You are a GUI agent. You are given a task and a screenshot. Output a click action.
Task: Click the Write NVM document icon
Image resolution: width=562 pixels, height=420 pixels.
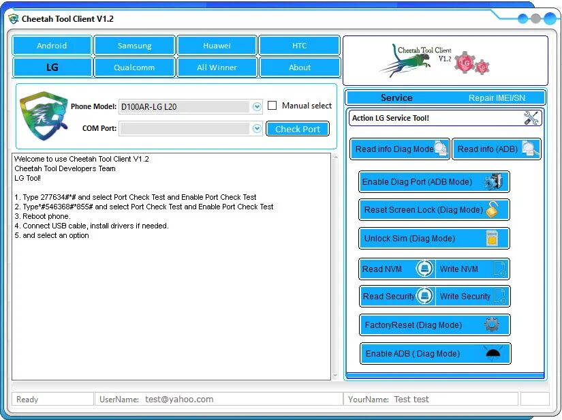point(500,269)
